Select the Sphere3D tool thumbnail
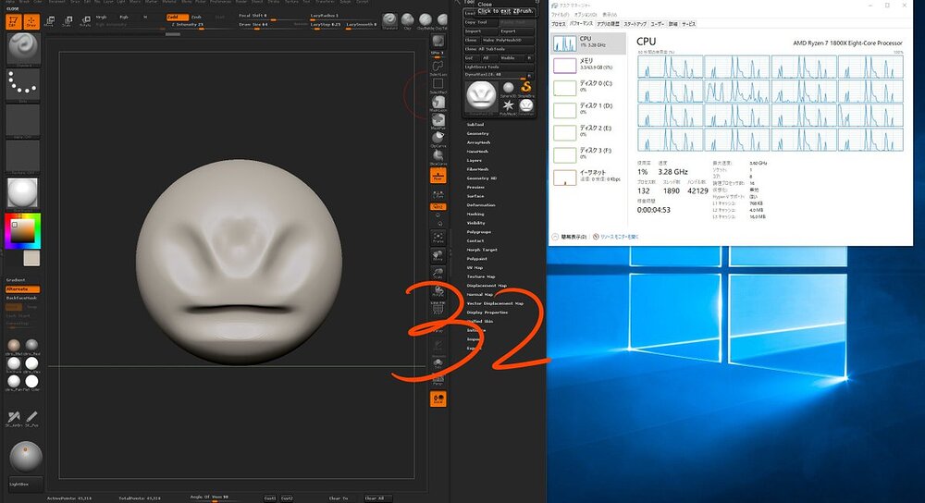Screen dimensions: 925x503 click(509, 89)
